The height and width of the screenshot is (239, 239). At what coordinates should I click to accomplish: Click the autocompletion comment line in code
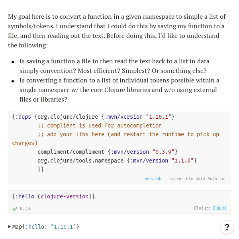(x=100, y=125)
